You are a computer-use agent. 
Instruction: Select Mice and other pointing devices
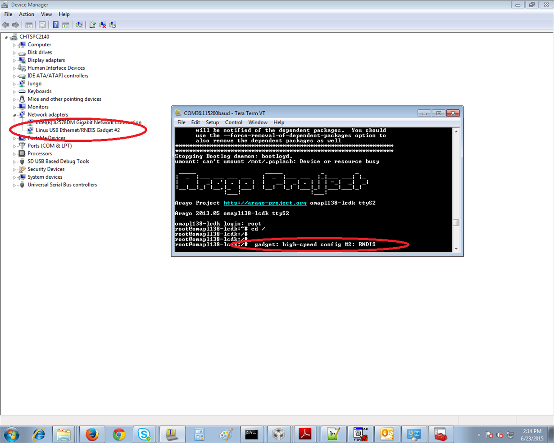tap(64, 99)
